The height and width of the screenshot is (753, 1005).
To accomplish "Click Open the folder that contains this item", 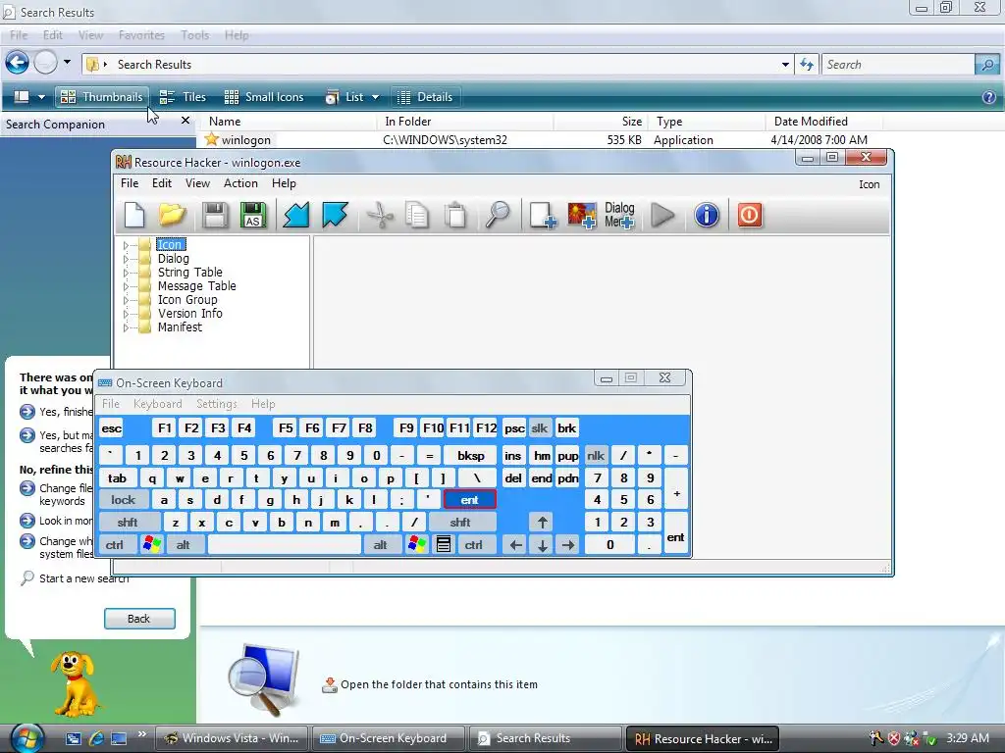I will (x=439, y=684).
